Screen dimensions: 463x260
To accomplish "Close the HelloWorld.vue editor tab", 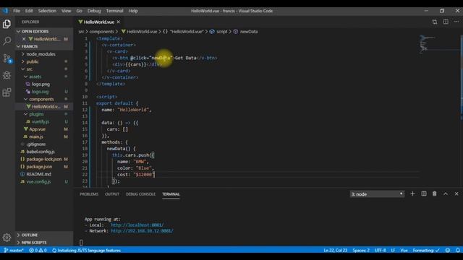I will pyautogui.click(x=119, y=22).
